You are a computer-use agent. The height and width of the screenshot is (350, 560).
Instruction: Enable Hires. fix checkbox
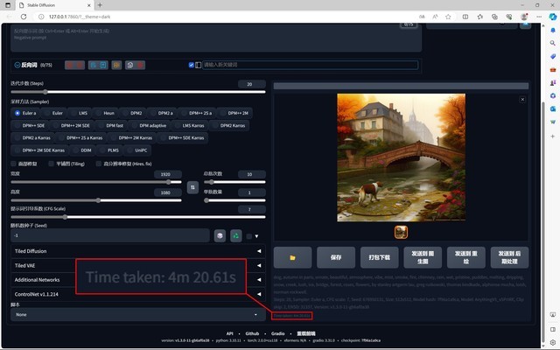[x=98, y=163]
